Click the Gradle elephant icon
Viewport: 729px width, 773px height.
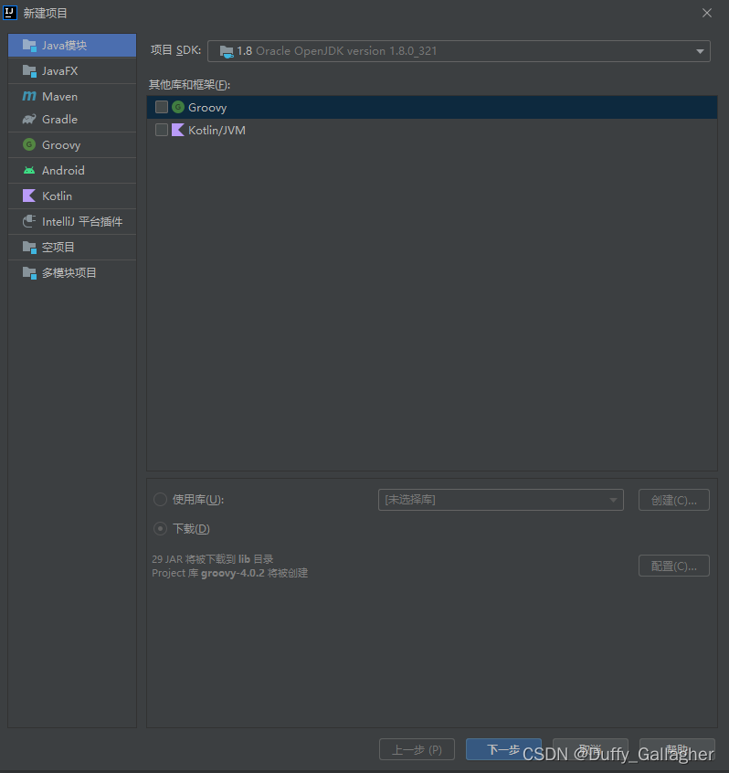[29, 120]
